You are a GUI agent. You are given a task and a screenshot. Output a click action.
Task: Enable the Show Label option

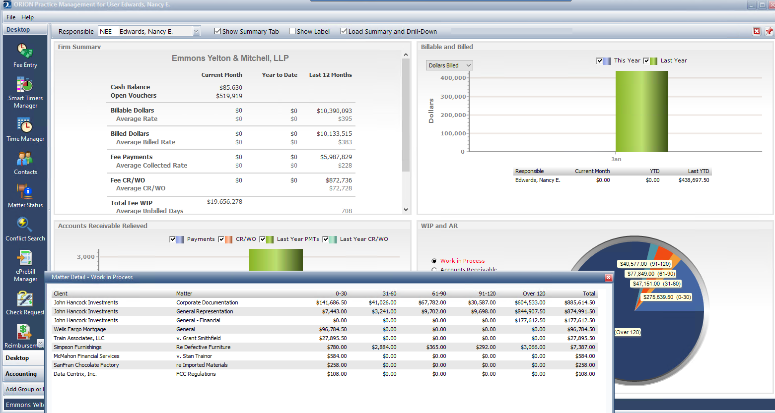click(292, 31)
